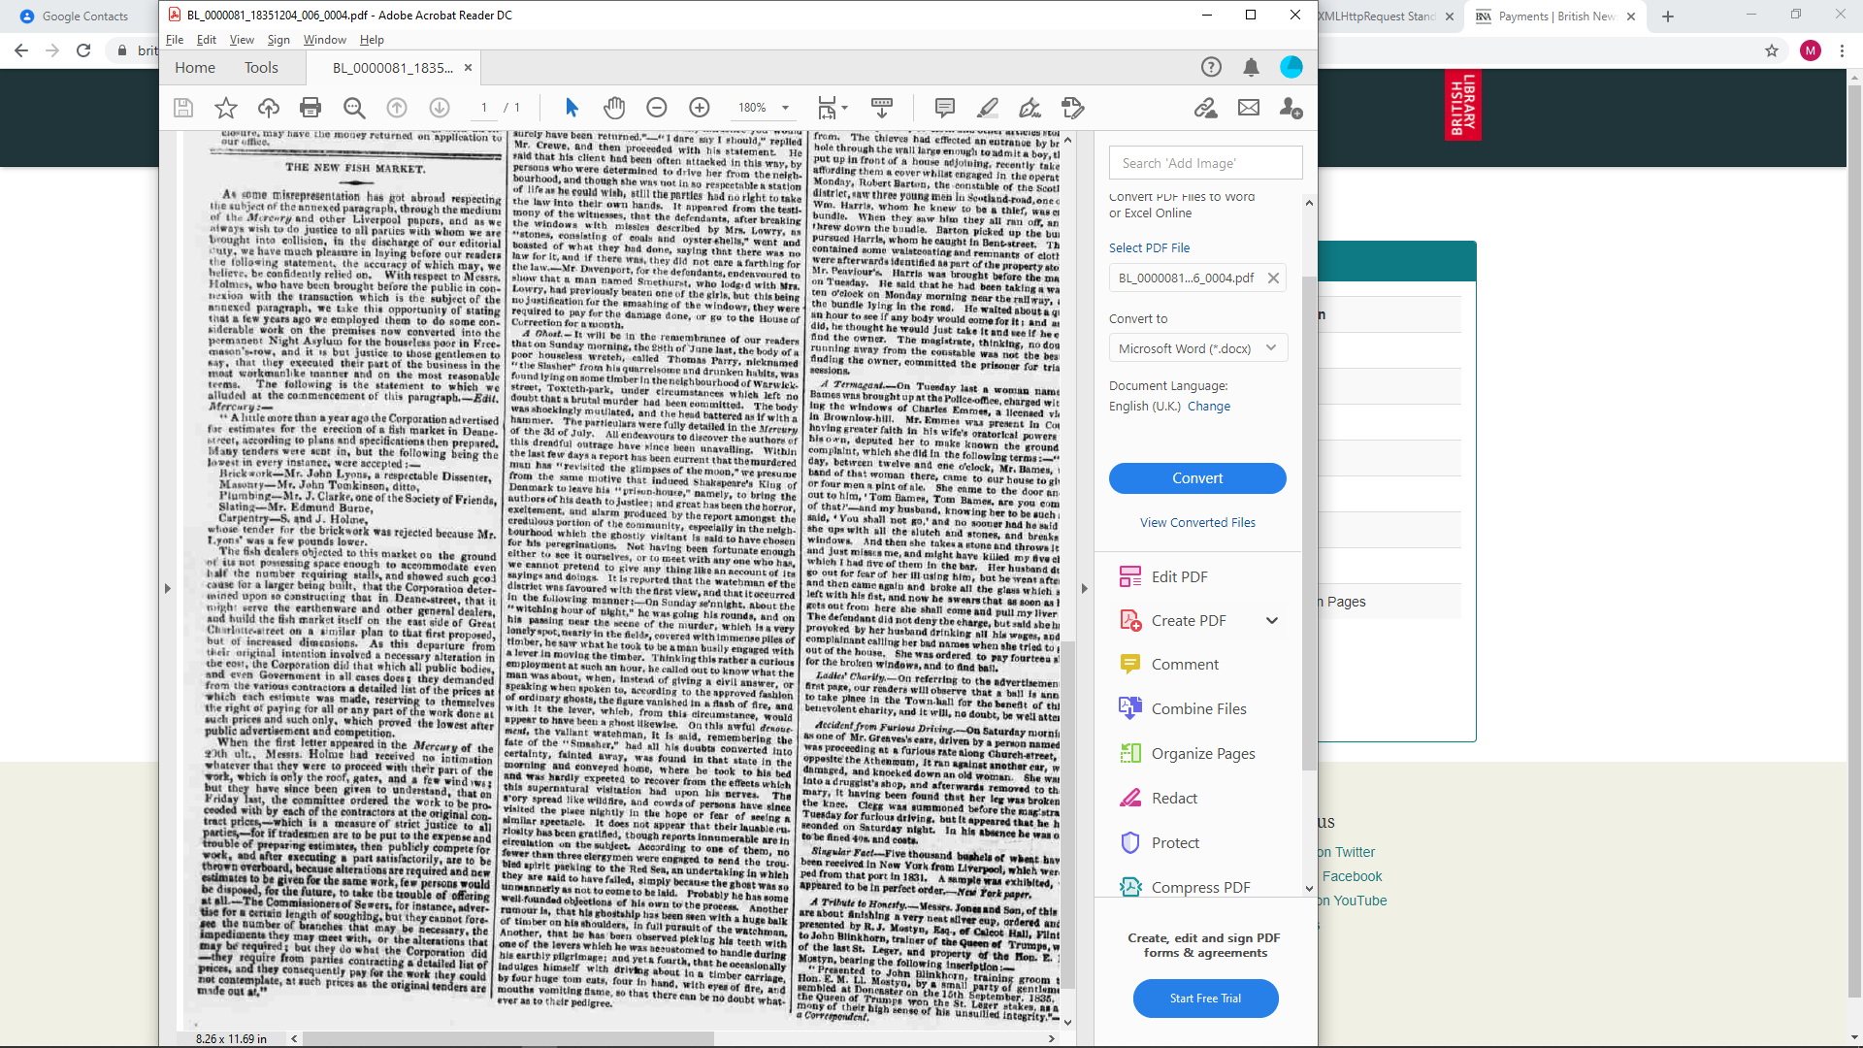Open View Converted Files link

(x=1197, y=522)
